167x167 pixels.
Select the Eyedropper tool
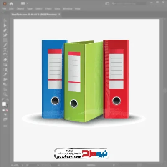click(5, 75)
